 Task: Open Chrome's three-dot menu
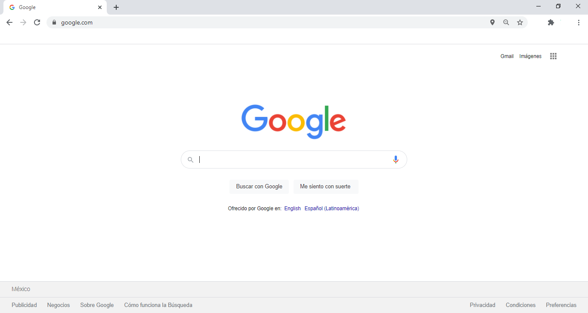579,22
